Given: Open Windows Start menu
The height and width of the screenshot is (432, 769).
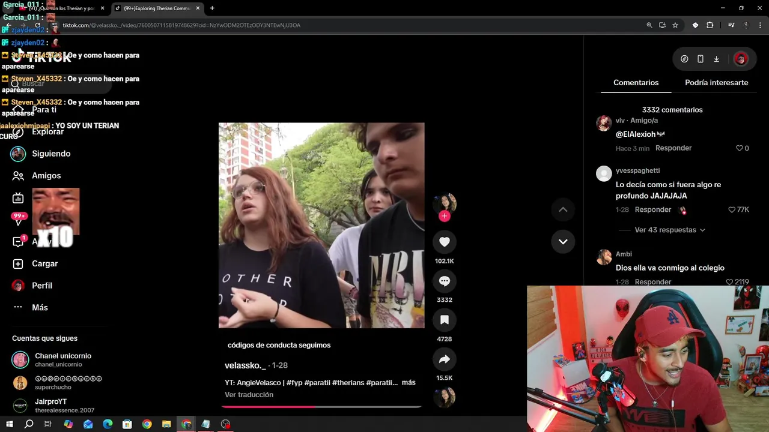Looking at the screenshot, I should tap(9, 424).
